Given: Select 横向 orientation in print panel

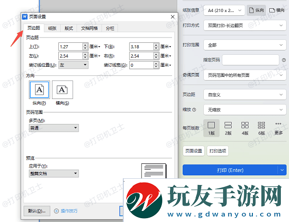Looking at the screenshot, I should point(276,10).
